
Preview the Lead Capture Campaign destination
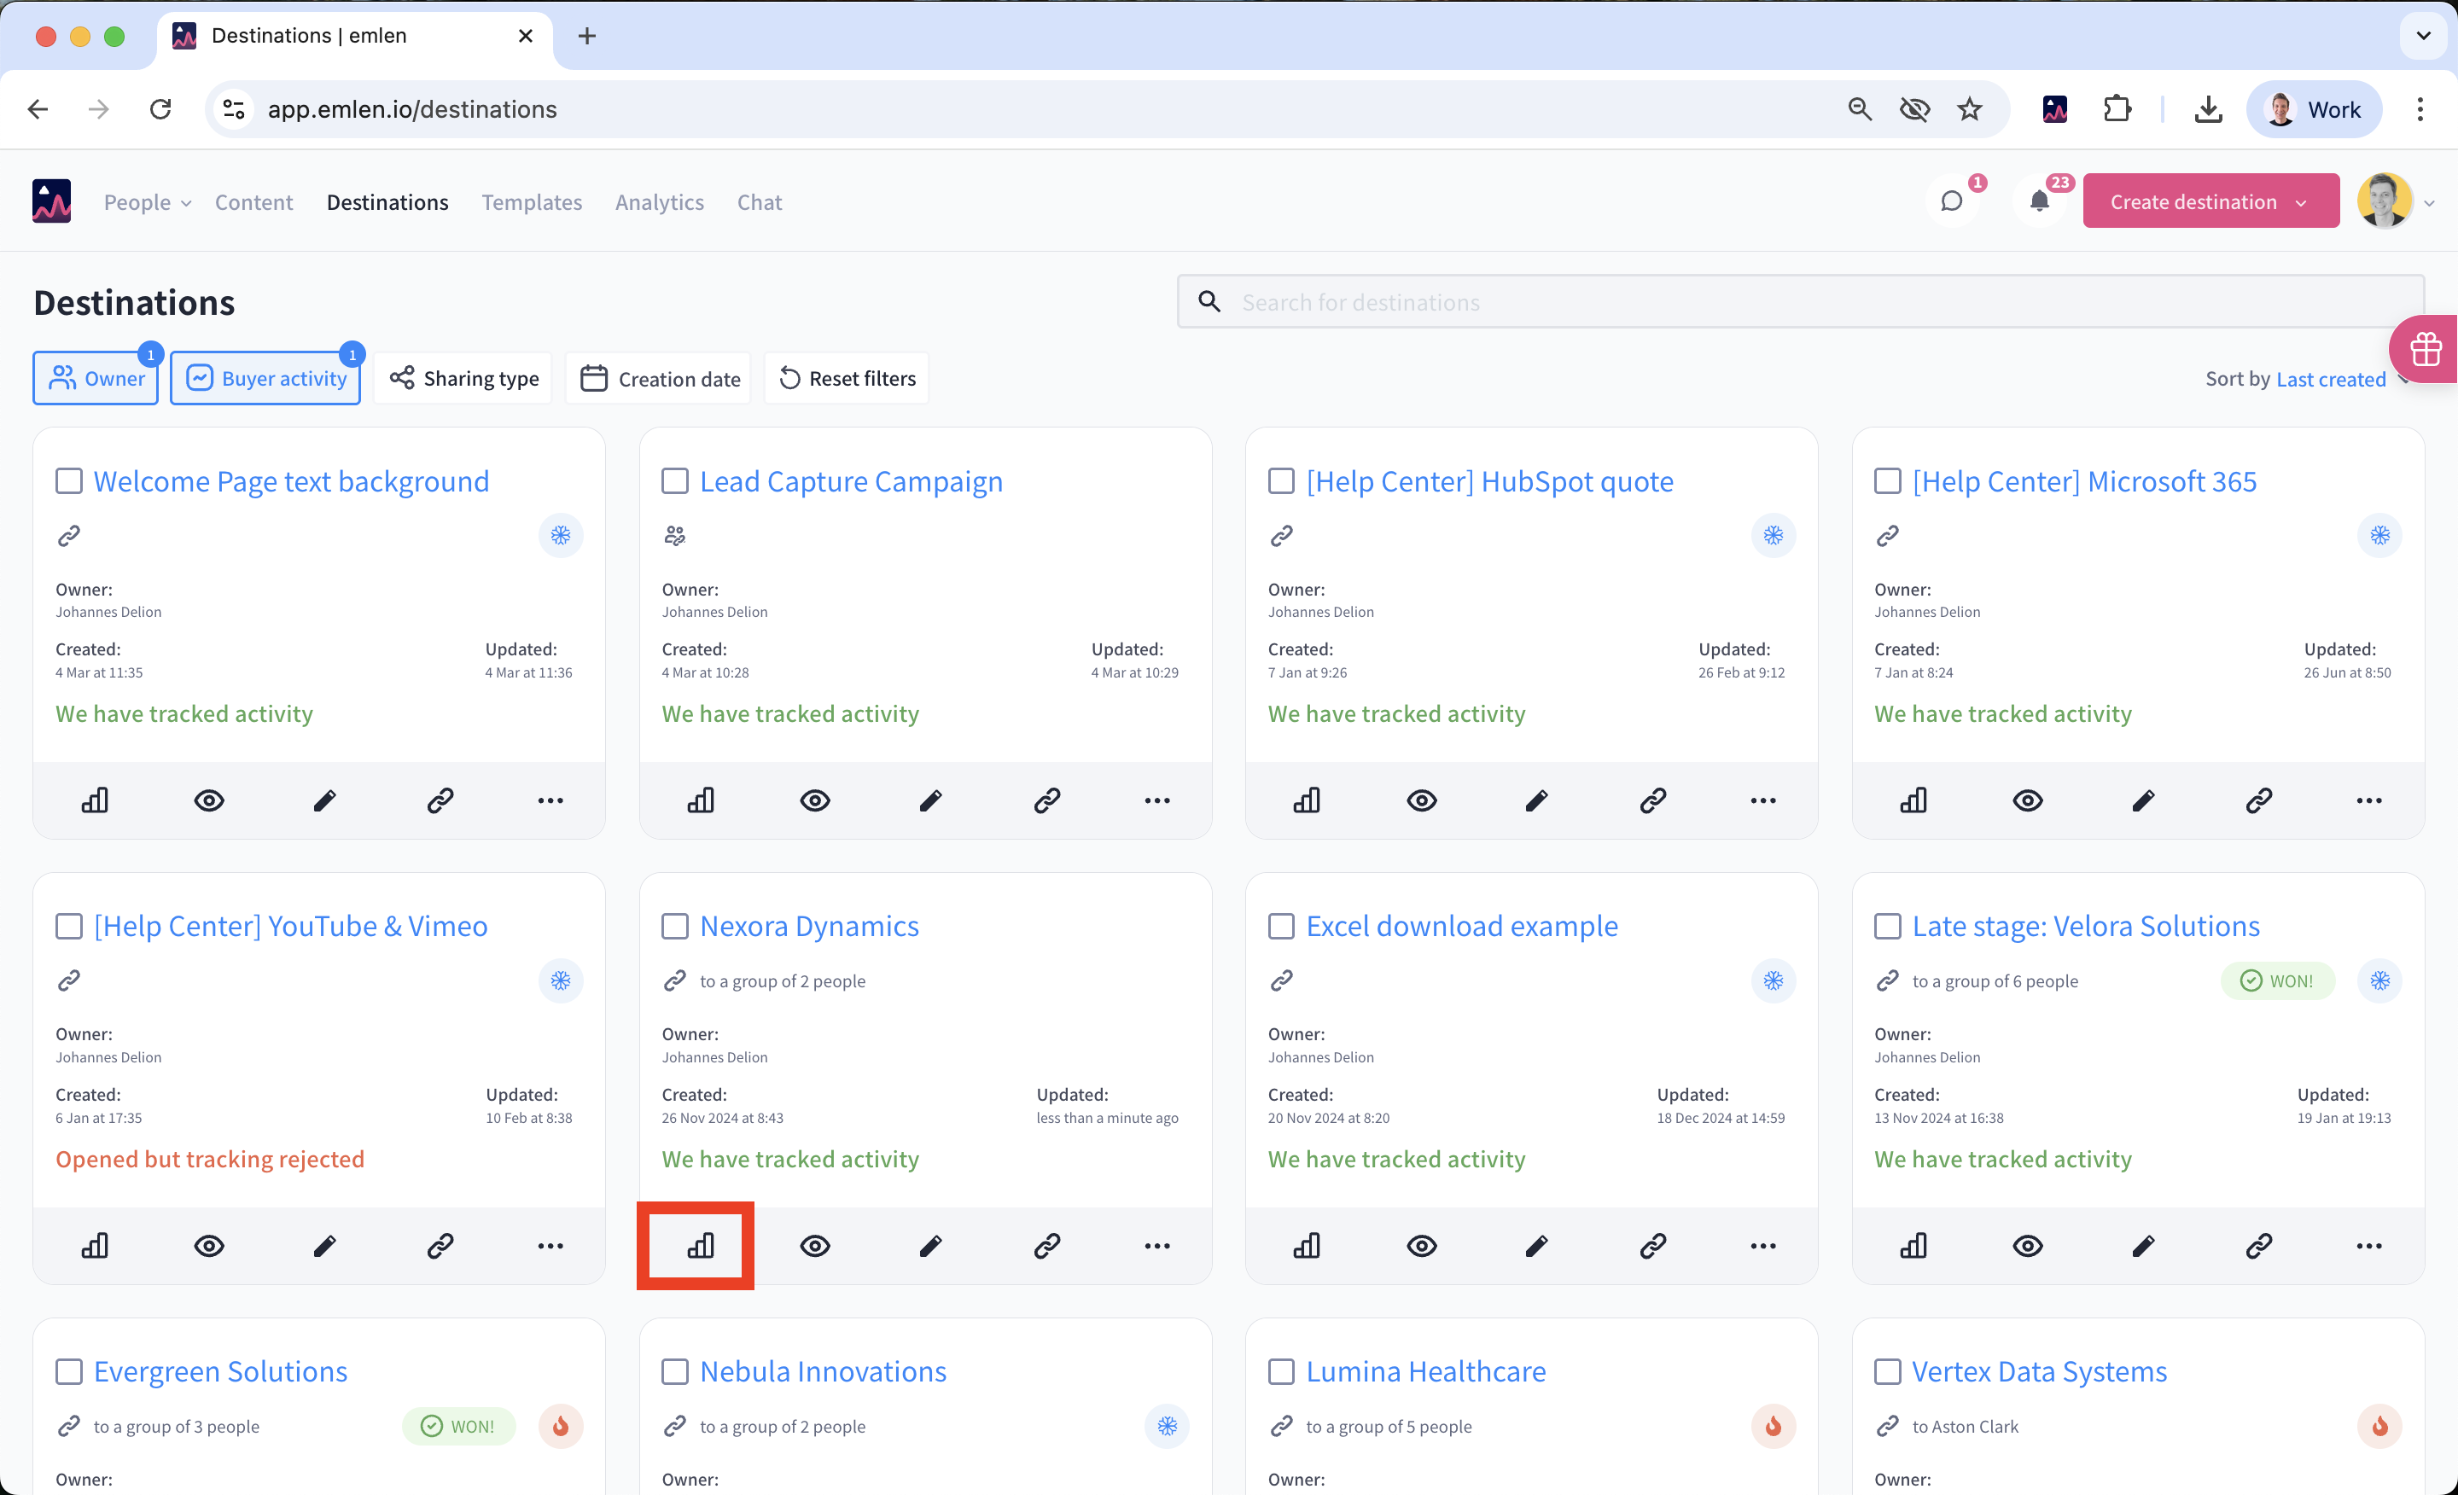(x=814, y=800)
